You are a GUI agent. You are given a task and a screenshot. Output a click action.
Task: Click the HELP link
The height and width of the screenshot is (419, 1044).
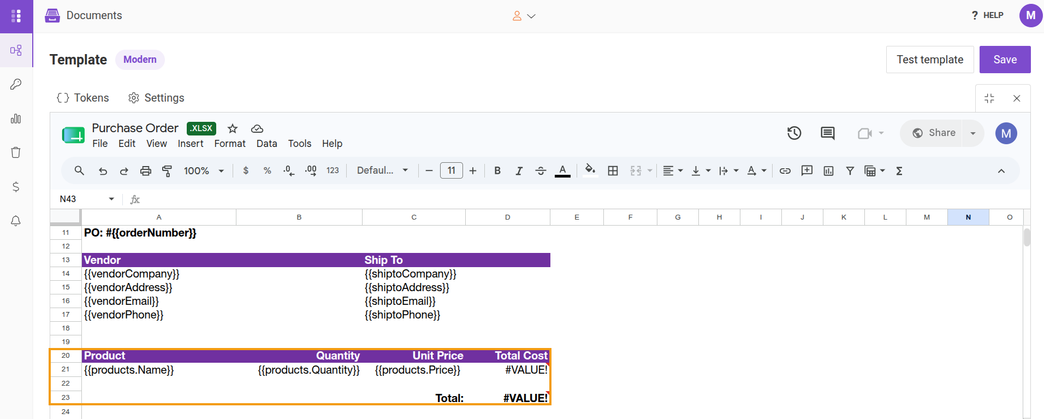[987, 15]
